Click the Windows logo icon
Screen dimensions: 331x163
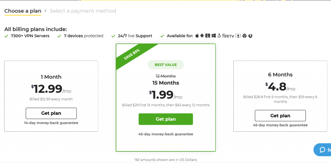pyautogui.click(x=214, y=35)
